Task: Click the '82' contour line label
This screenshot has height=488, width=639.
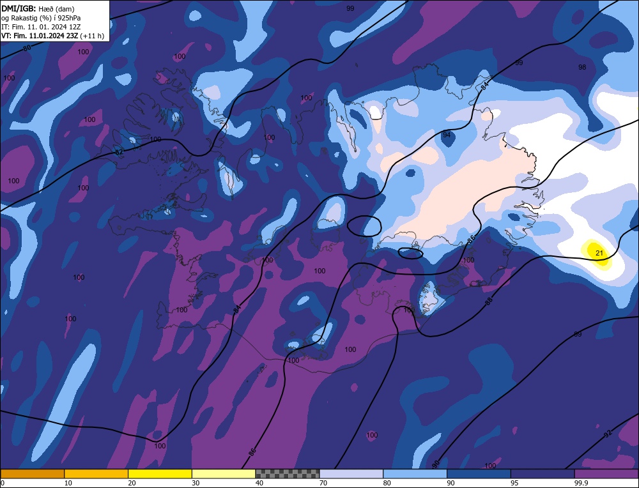Action: pyautogui.click(x=119, y=153)
